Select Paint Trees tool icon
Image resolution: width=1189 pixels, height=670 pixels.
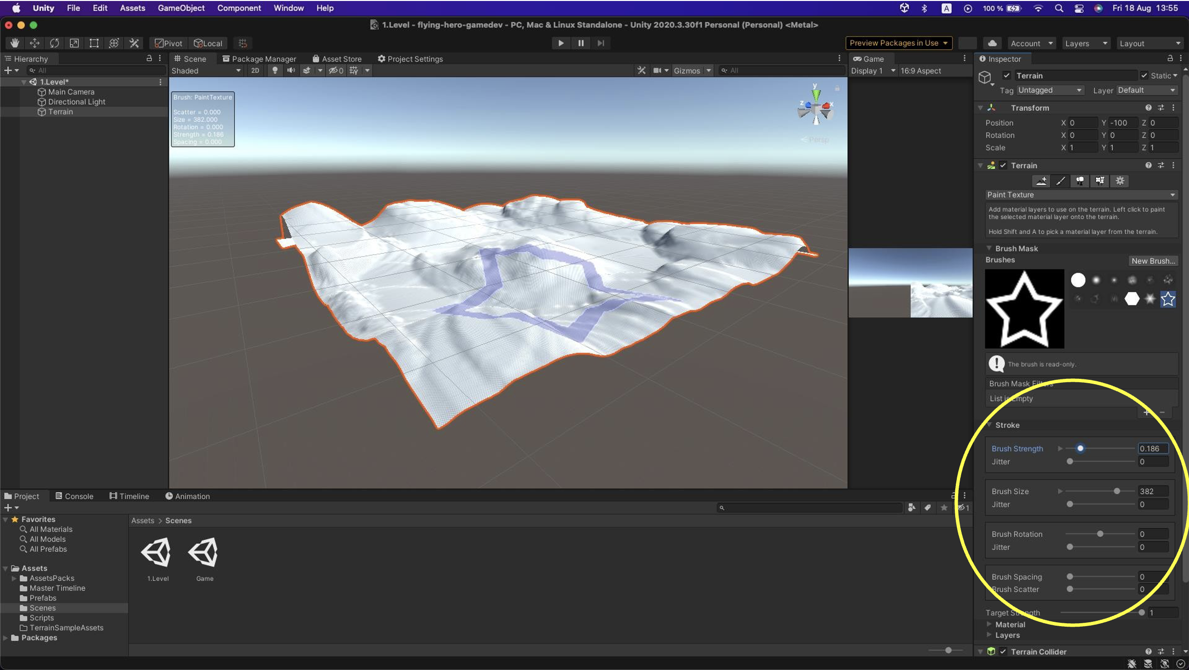(1080, 181)
